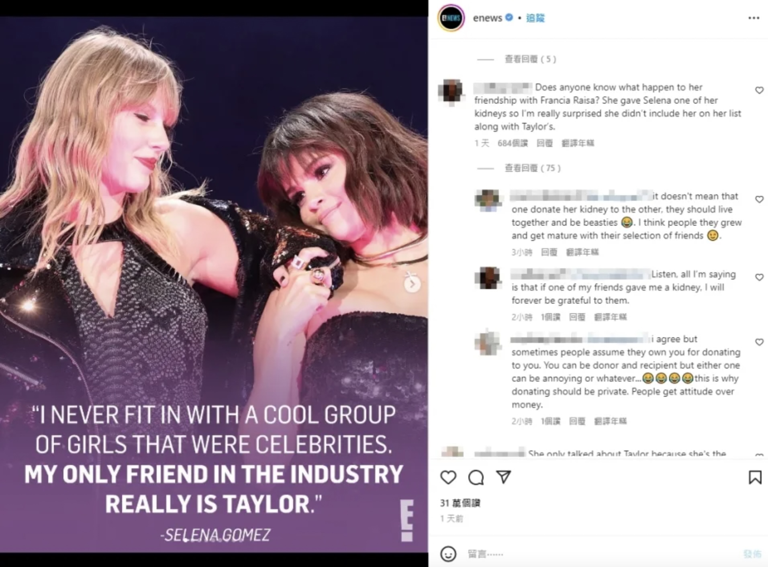Open the three-dot more options menu
768x567 pixels.
754,18
